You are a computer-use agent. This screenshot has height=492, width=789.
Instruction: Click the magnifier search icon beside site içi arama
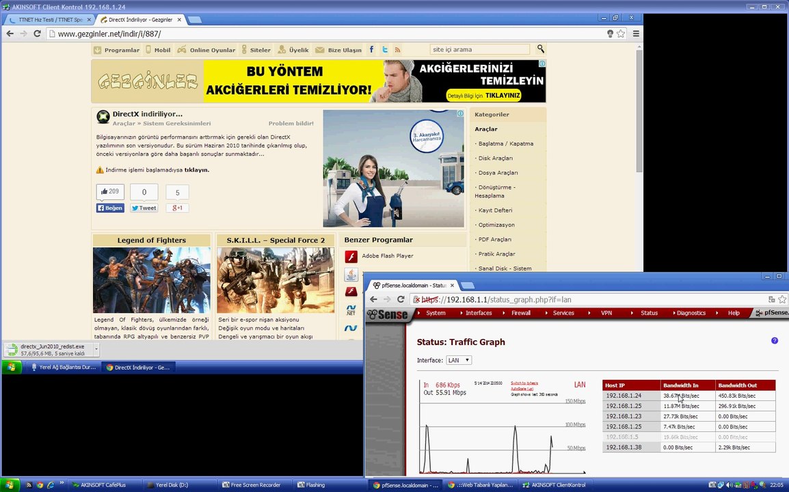(x=540, y=49)
